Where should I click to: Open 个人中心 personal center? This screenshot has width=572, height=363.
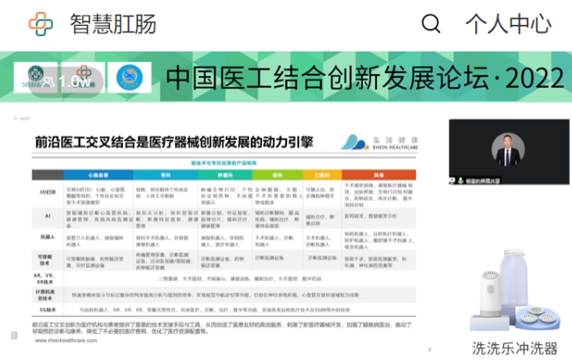[x=508, y=23]
